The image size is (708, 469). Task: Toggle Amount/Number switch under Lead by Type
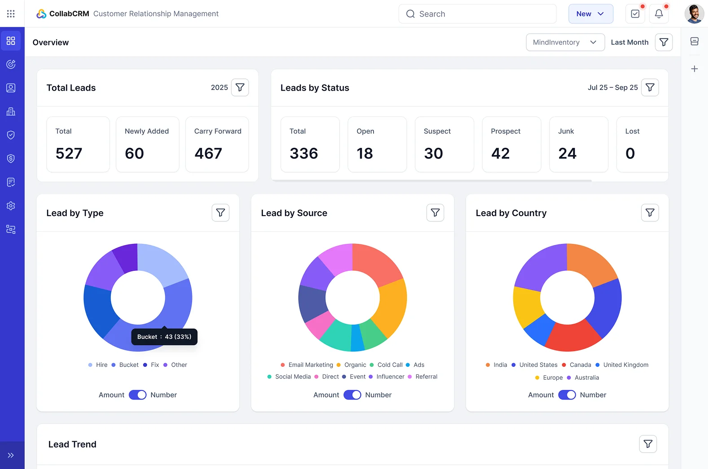(x=138, y=395)
